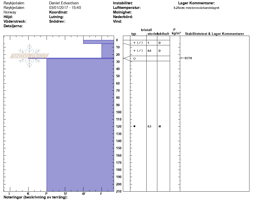Click the Lager Kommentarer heading

(x=196, y=3)
